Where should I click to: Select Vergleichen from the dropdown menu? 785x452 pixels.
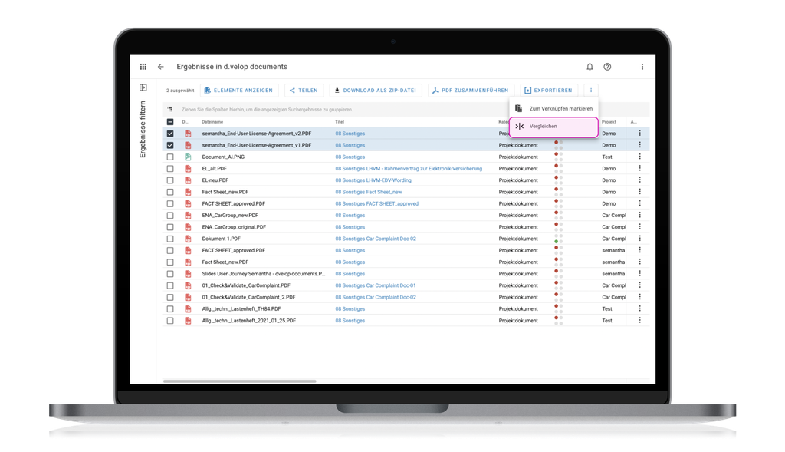(553, 127)
